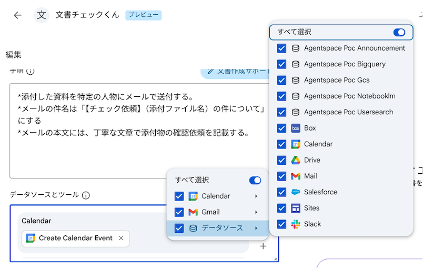Click the 文書チェックくん agent title
This screenshot has height=268, width=423.
87,15
